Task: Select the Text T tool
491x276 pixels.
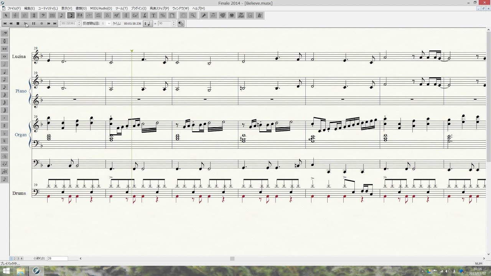Action: point(153,15)
